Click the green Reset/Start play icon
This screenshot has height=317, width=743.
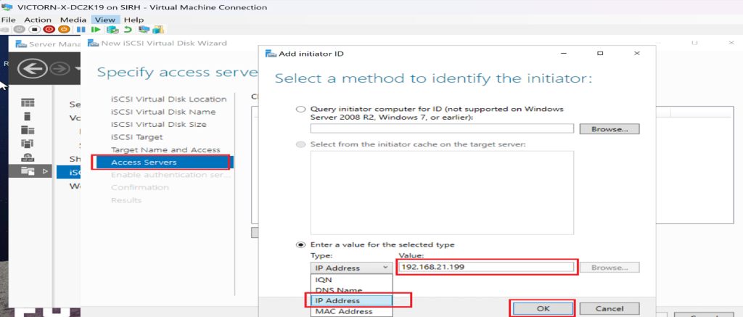coord(96,30)
